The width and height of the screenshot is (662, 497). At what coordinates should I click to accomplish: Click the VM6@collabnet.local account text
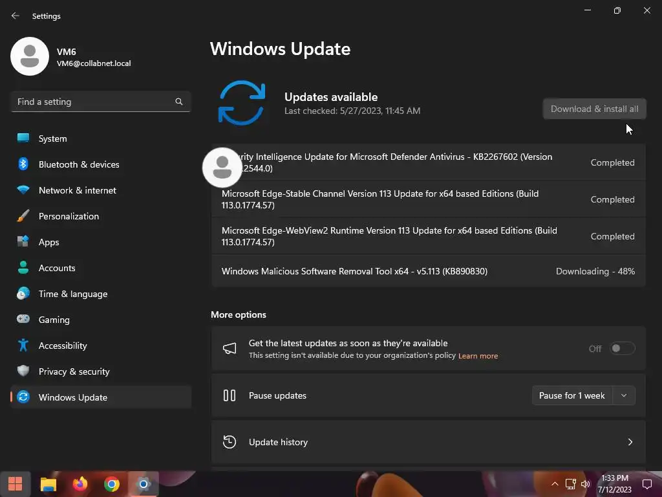(94, 63)
